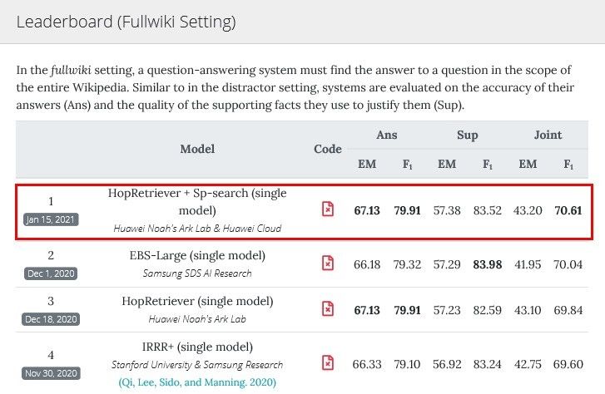Click the Model column header
The width and height of the screenshot is (605, 394).
coord(197,149)
